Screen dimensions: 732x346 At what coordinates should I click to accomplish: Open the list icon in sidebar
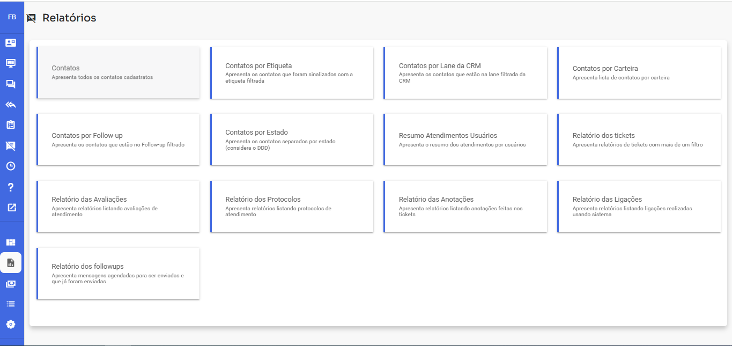coord(11,304)
